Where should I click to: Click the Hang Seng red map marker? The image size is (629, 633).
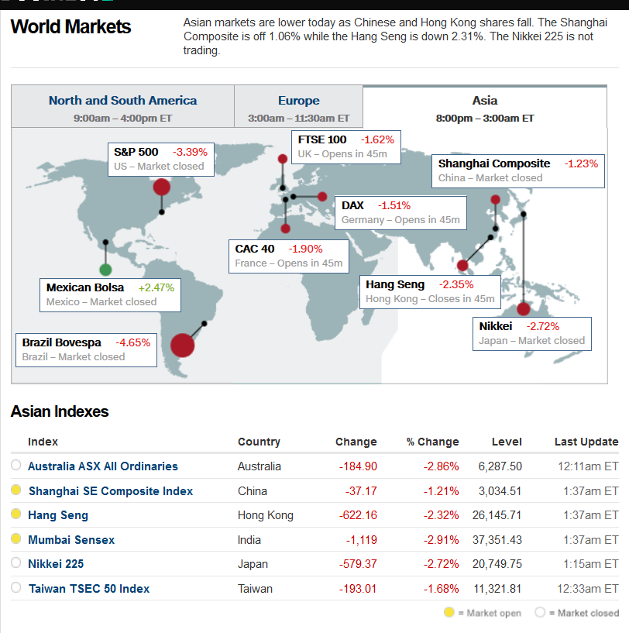(462, 266)
